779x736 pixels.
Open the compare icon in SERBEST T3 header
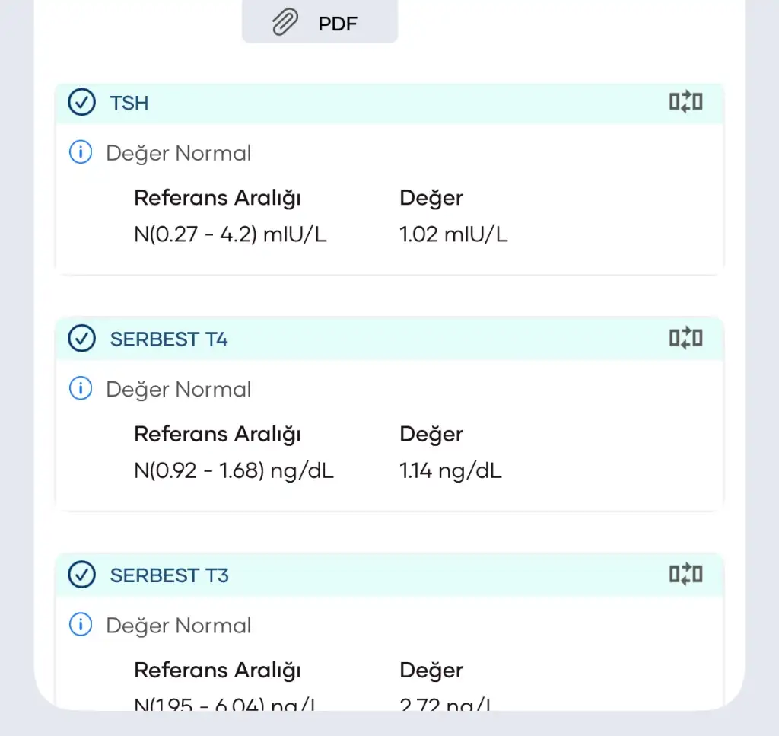point(685,574)
